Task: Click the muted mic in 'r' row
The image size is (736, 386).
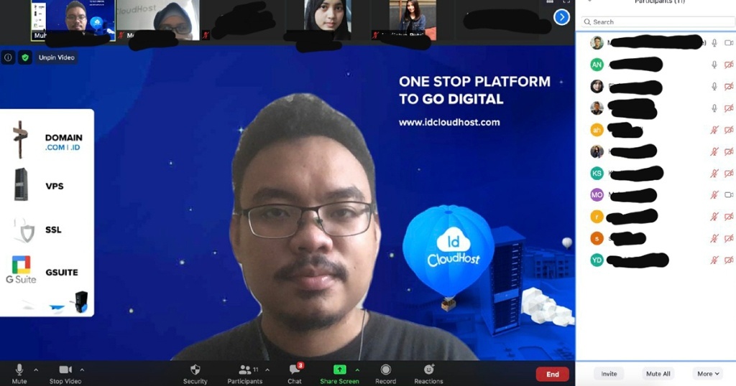Action: tap(714, 217)
